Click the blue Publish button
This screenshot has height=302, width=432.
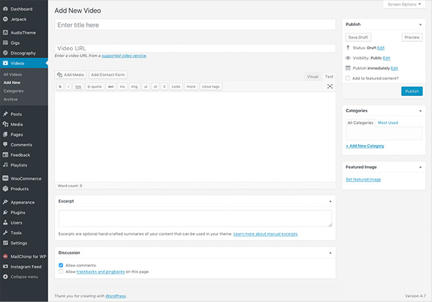click(412, 91)
